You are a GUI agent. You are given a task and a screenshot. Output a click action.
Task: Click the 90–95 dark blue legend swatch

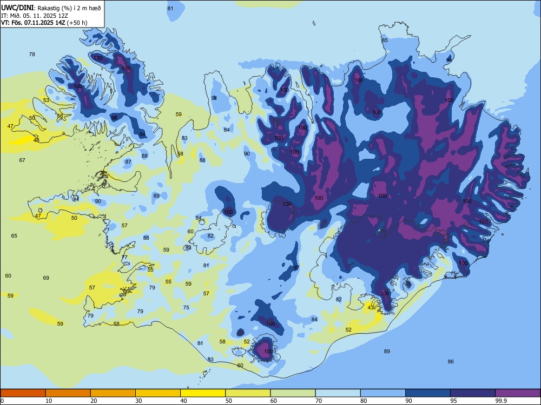click(428, 393)
